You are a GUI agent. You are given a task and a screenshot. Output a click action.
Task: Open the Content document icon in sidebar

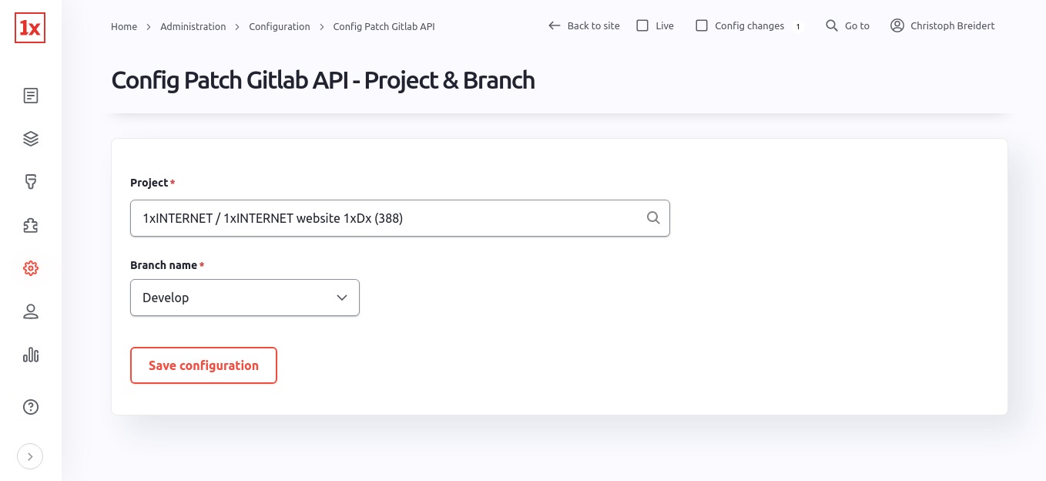pos(31,96)
